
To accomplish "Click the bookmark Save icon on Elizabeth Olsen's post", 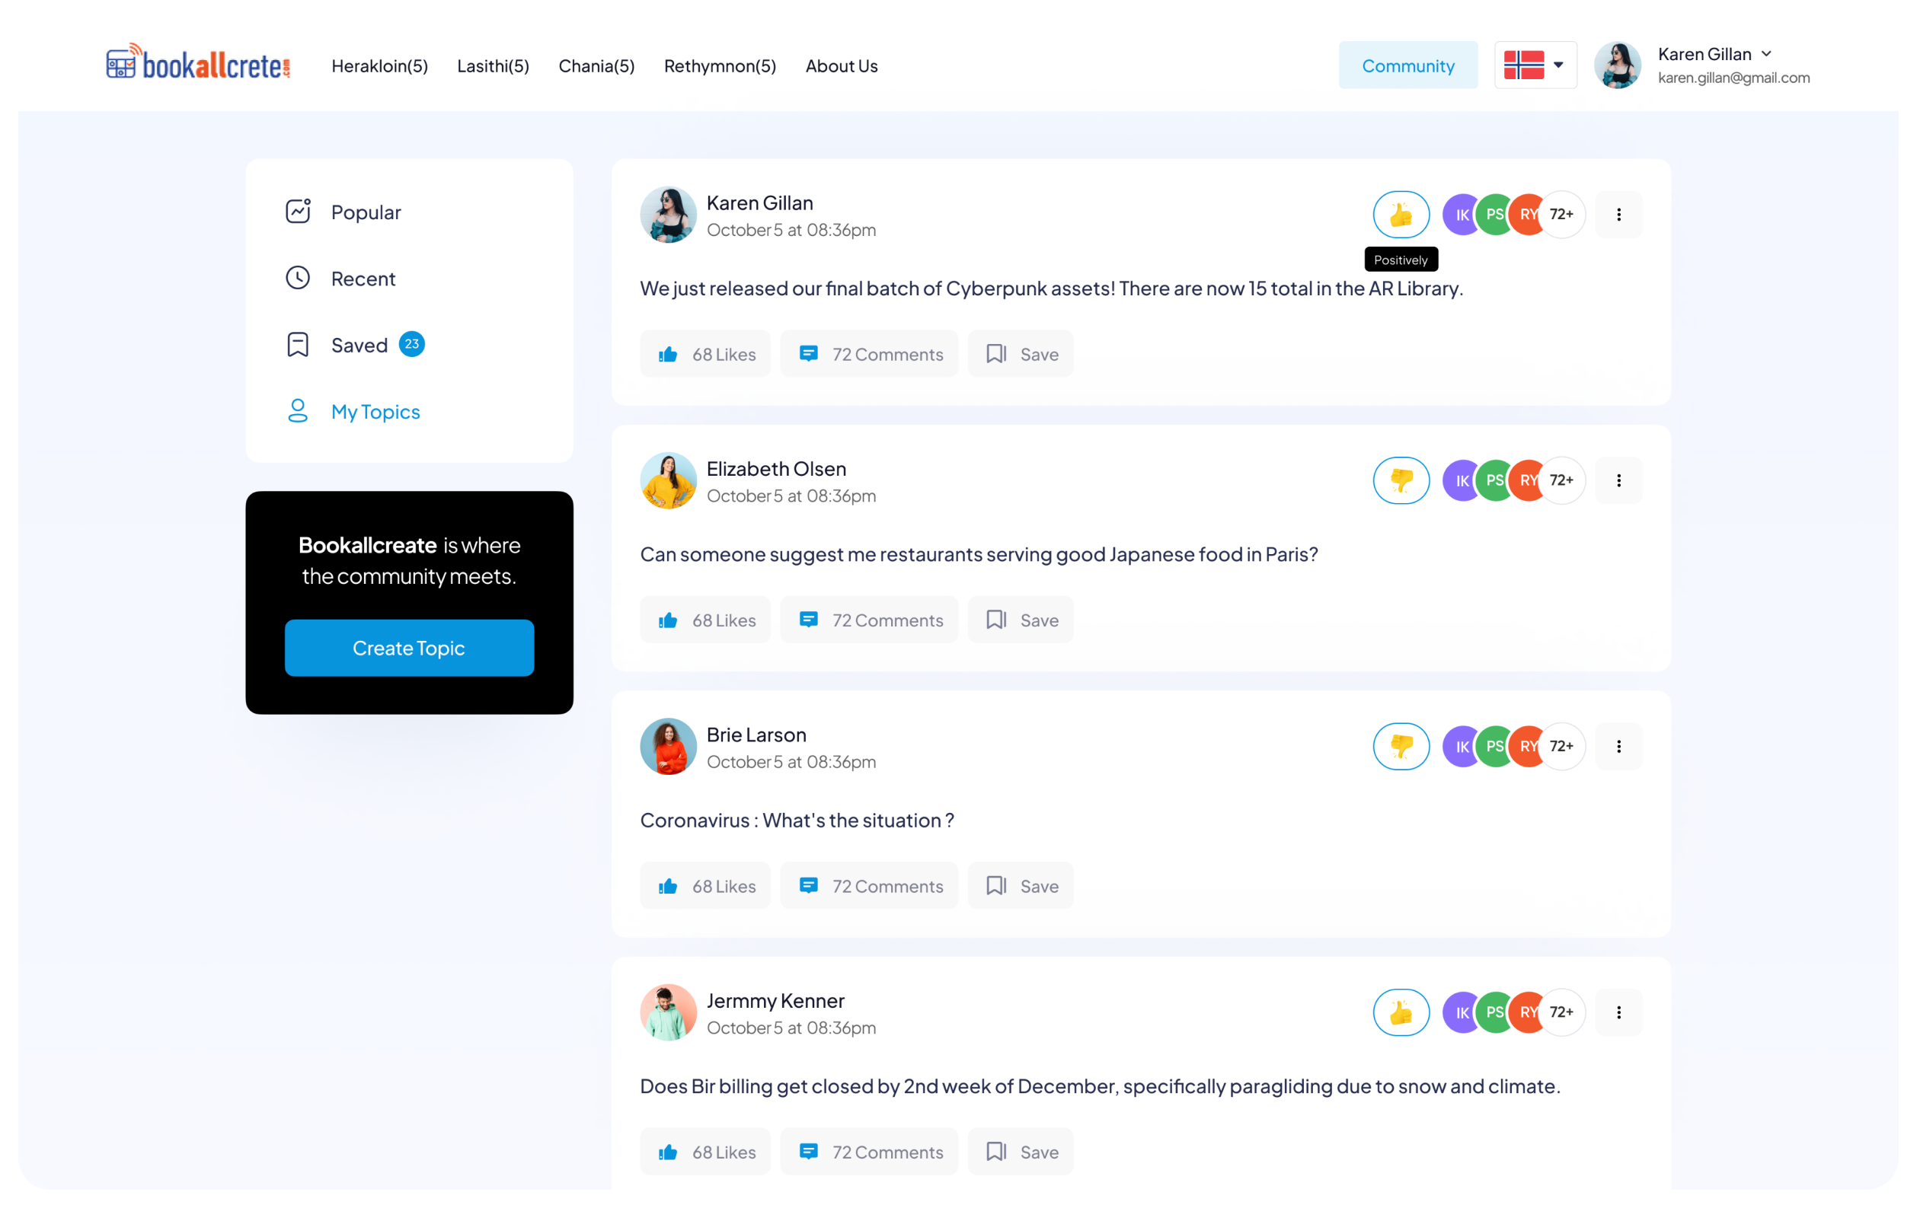I will tap(996, 620).
